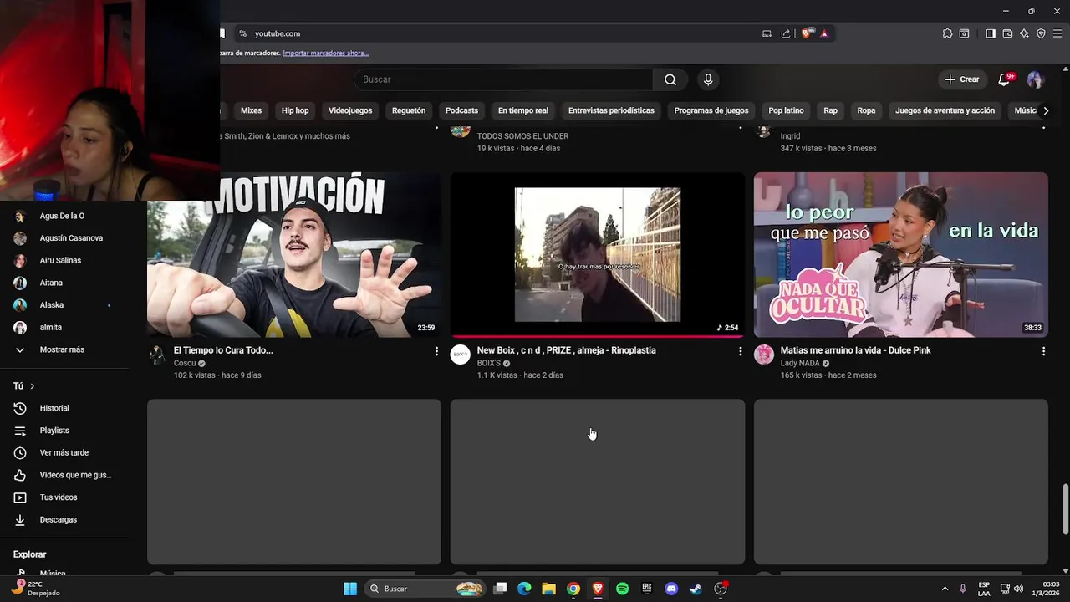Open the Brave hamburger main menu

coord(1057,33)
